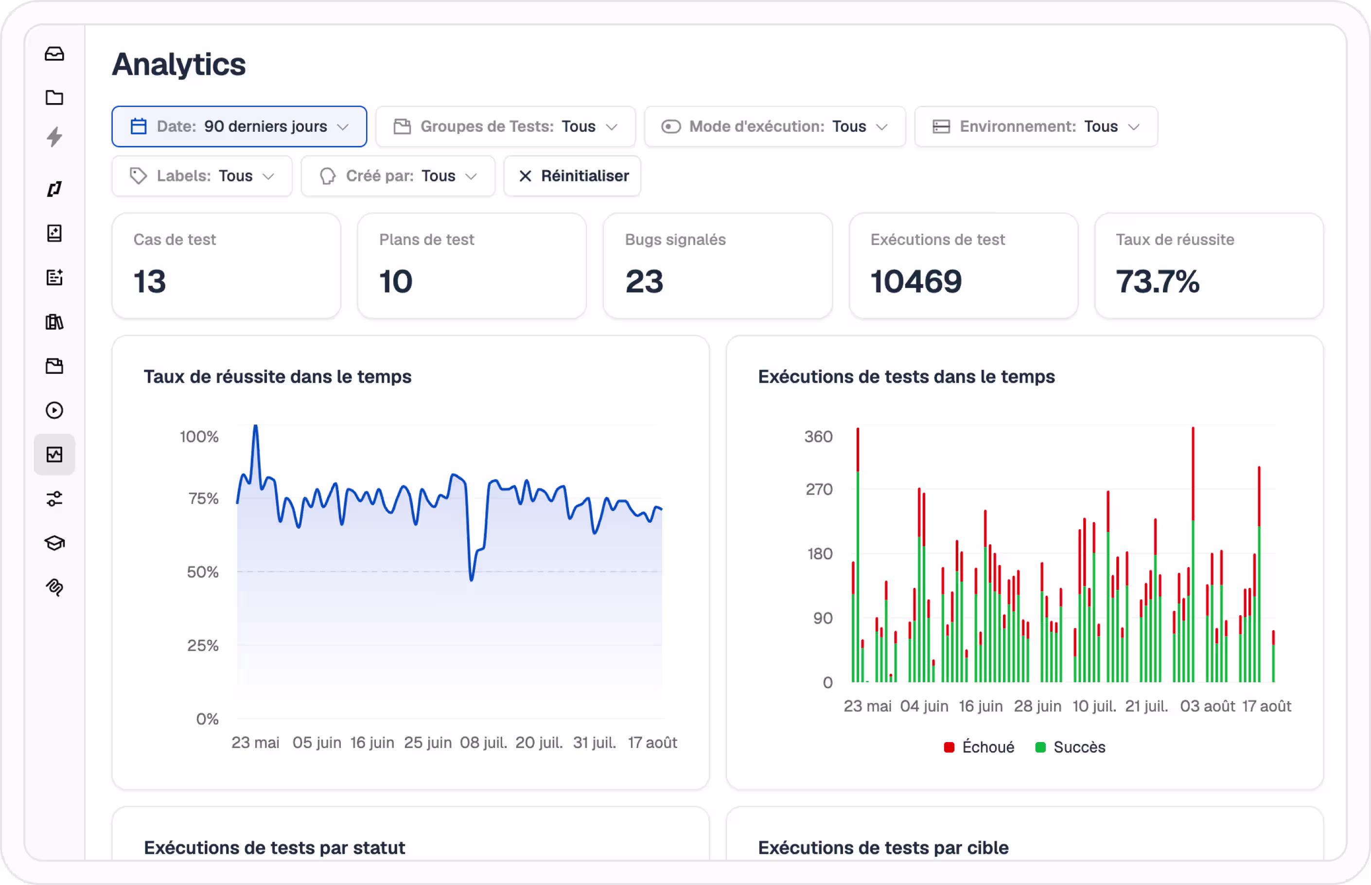The width and height of the screenshot is (1371, 885).
Task: Open the play circle runs icon
Action: (x=54, y=410)
